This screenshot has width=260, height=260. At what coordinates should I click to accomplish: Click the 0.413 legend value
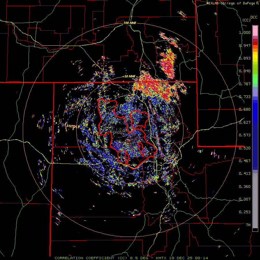point(245,174)
